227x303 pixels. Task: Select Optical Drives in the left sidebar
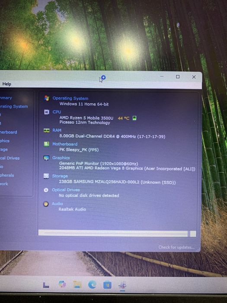[10, 158]
